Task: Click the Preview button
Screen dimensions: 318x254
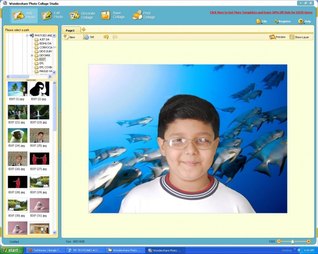Action: pos(277,37)
